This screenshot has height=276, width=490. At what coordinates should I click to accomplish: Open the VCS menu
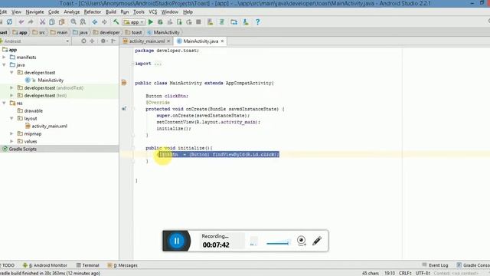click(153, 12)
